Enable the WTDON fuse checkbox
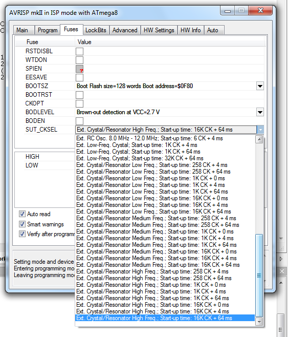Viewport: 288px width, 337px height. click(x=79, y=60)
